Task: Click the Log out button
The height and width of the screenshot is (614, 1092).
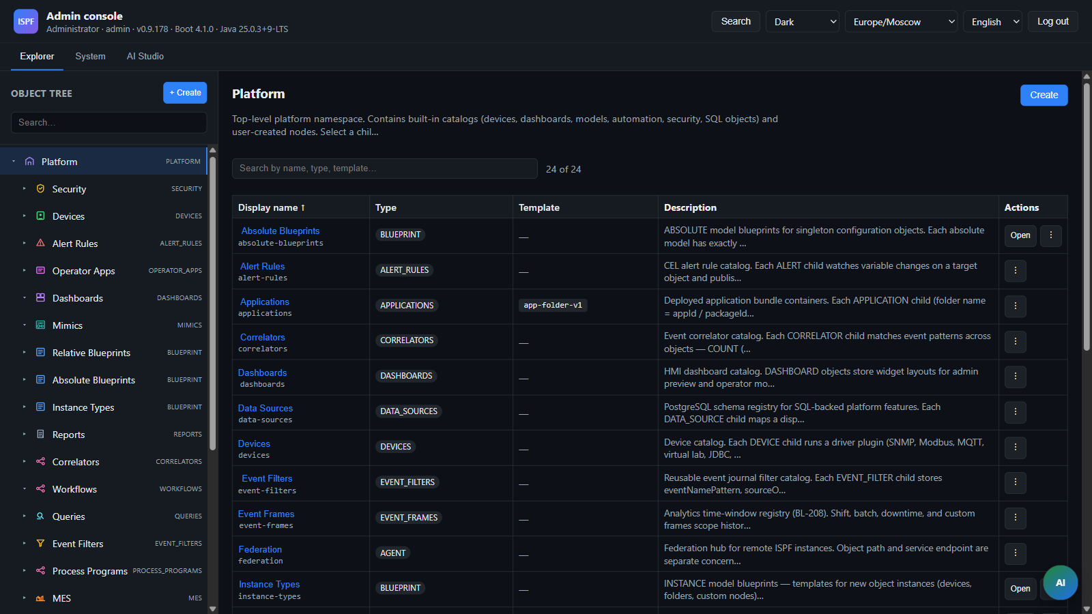Action: click(1053, 22)
